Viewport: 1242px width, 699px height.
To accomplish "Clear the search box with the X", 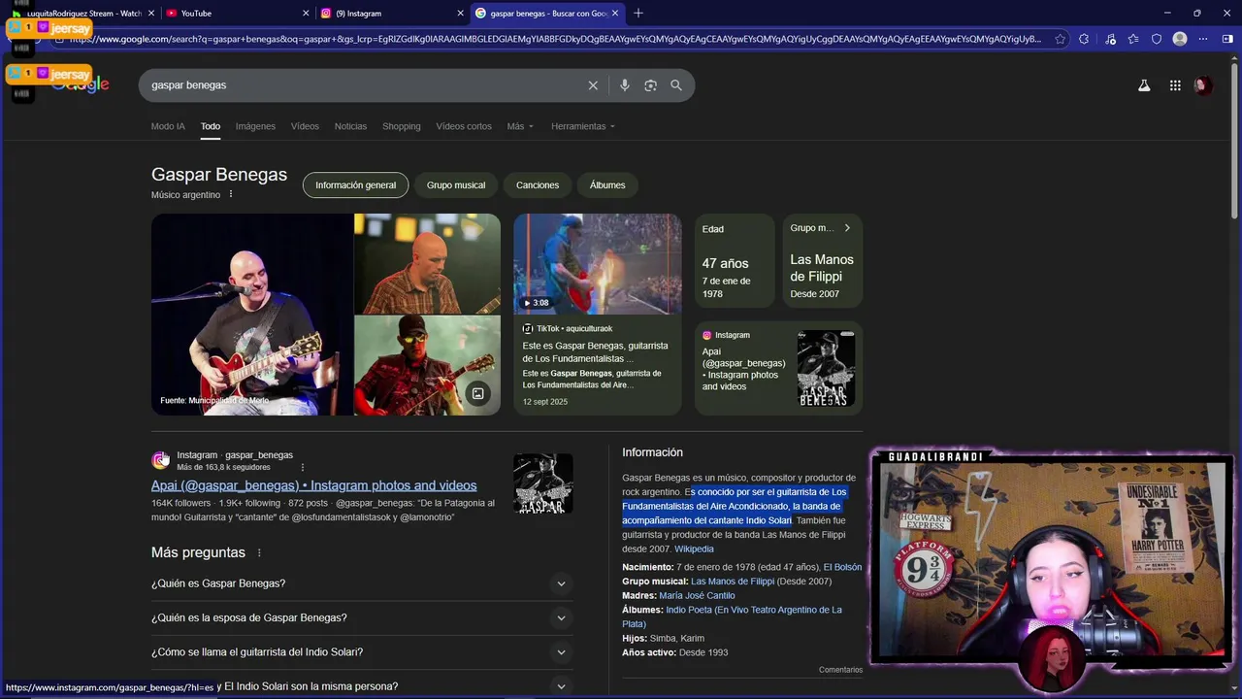I will pos(593,85).
